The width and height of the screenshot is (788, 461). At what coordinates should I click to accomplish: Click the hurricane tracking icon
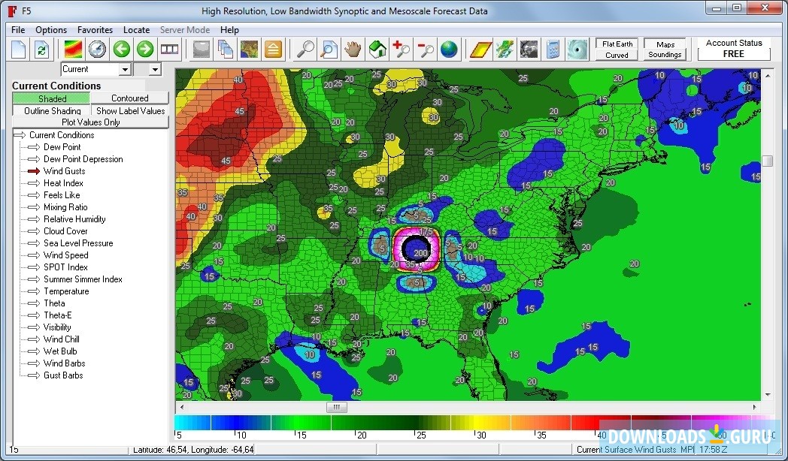click(576, 50)
